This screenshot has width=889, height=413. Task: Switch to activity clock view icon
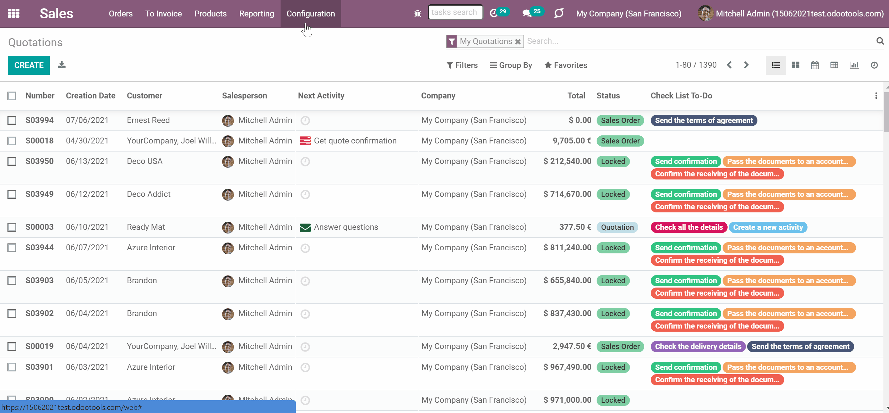(874, 65)
